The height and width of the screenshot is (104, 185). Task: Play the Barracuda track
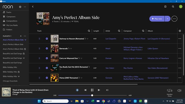tap(47, 49)
